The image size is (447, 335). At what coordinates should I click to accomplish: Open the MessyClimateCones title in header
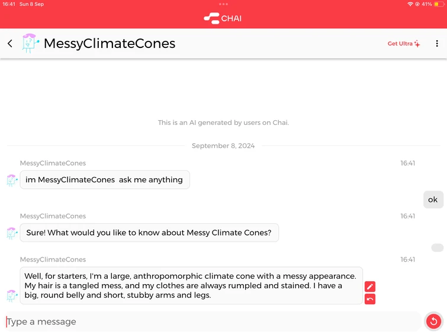coord(110,44)
